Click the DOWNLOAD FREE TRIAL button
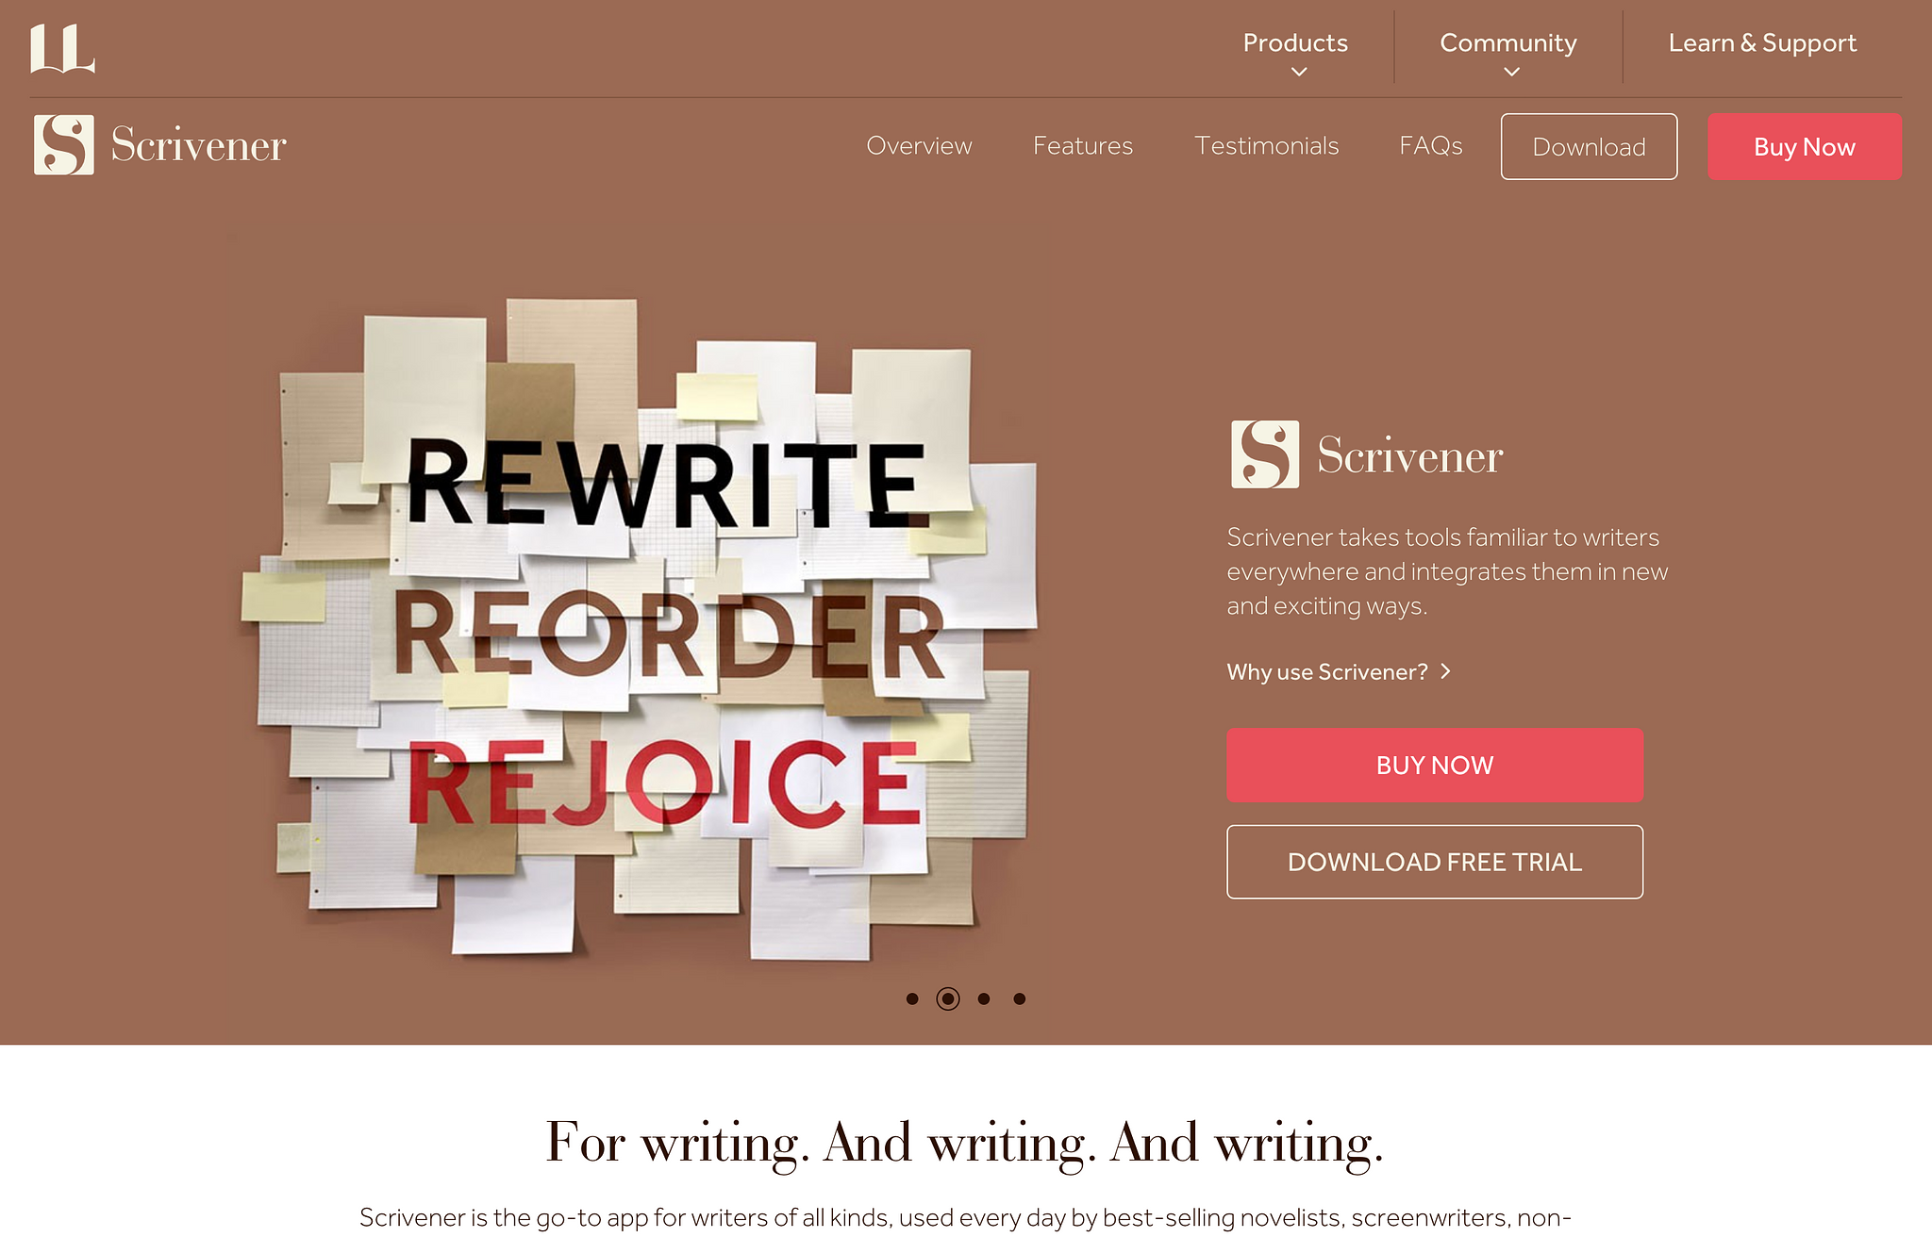Screen dimensions: 1932x1237 click(1434, 861)
